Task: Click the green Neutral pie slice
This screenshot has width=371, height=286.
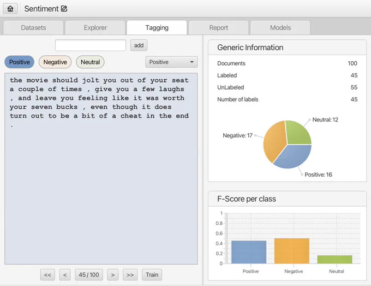Action: click(x=299, y=133)
